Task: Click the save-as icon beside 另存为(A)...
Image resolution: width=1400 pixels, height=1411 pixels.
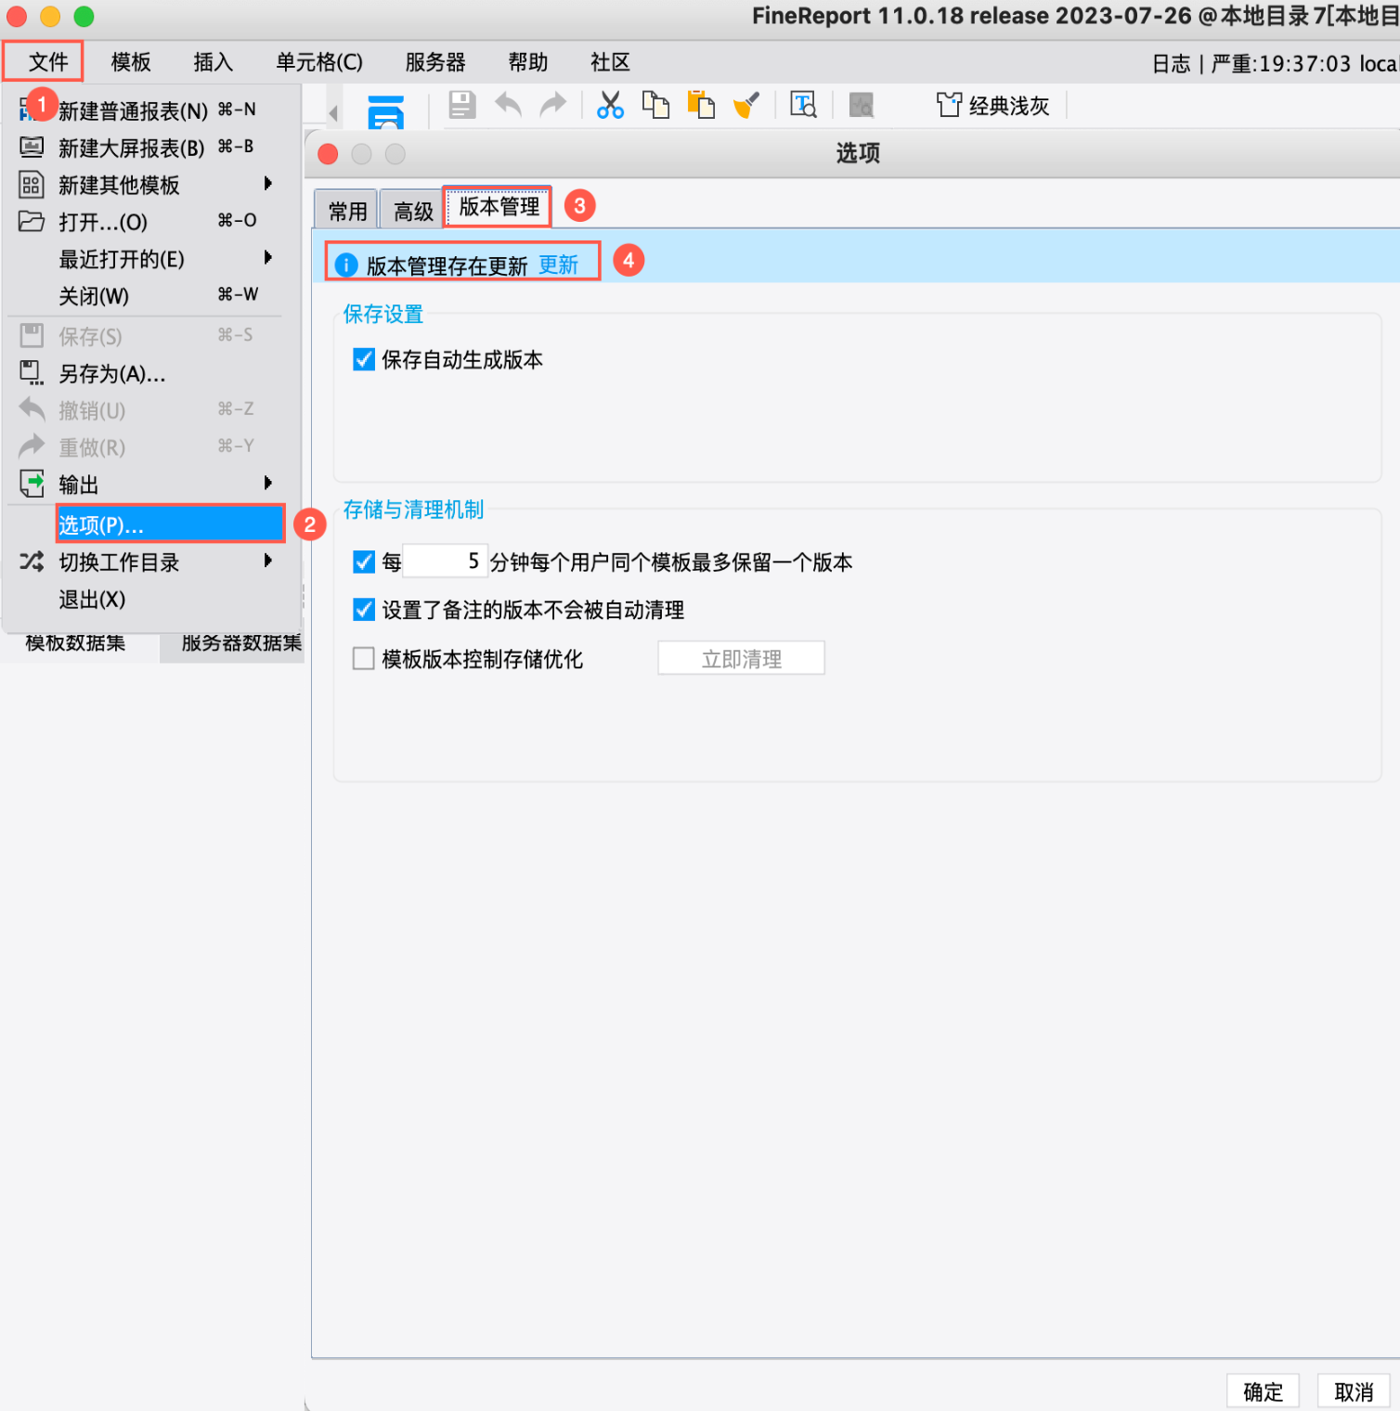Action: pos(32,373)
